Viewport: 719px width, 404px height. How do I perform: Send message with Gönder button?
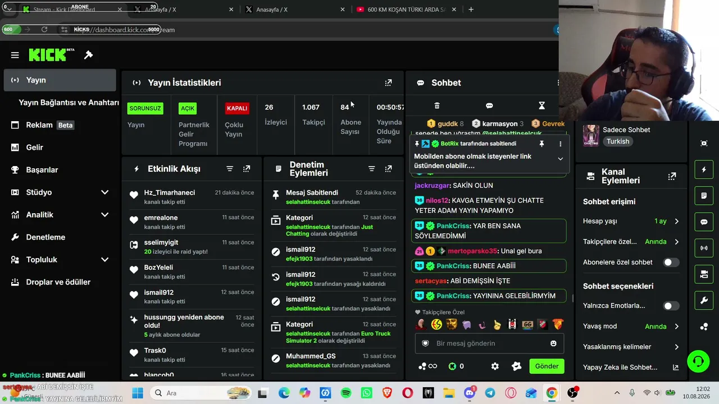tap(547, 366)
